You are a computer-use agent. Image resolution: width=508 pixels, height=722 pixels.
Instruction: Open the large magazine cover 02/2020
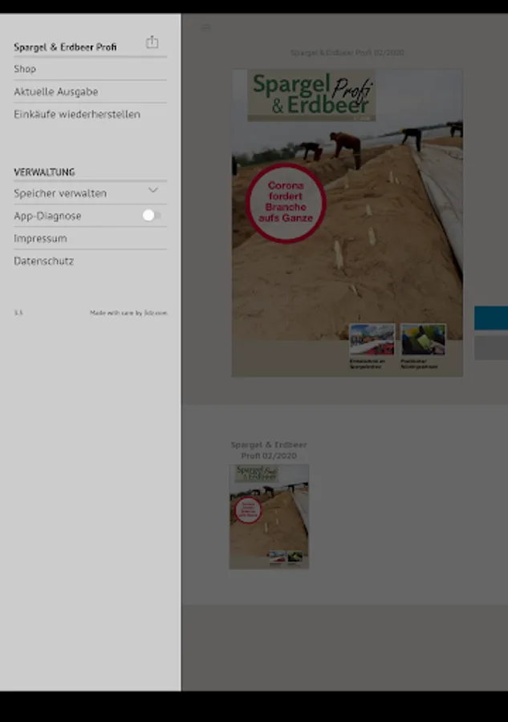(347, 223)
